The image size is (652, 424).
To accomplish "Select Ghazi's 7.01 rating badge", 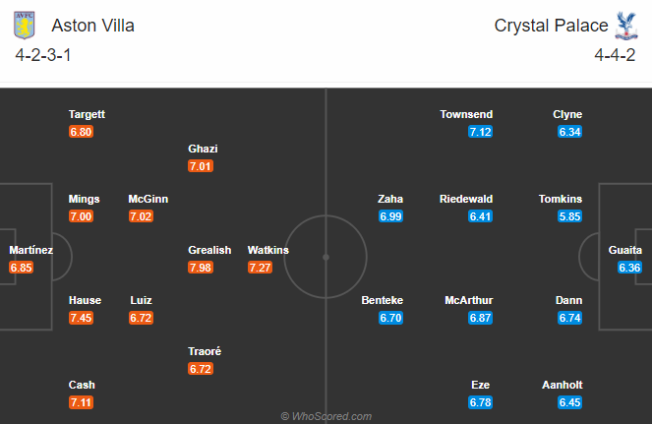I will tap(201, 166).
